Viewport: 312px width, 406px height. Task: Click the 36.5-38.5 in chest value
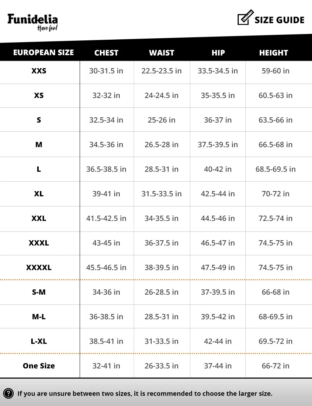click(x=106, y=169)
